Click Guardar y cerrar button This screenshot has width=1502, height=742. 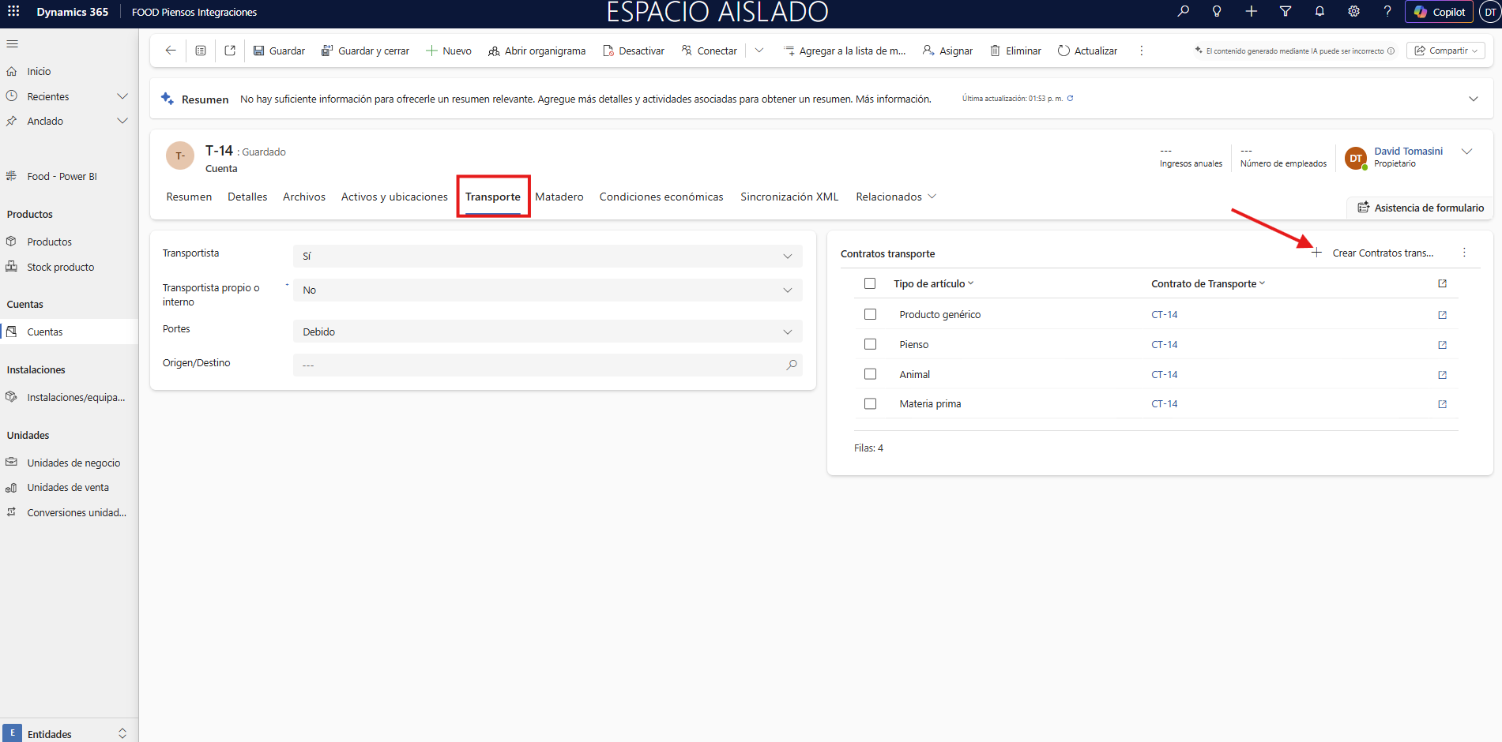[365, 51]
